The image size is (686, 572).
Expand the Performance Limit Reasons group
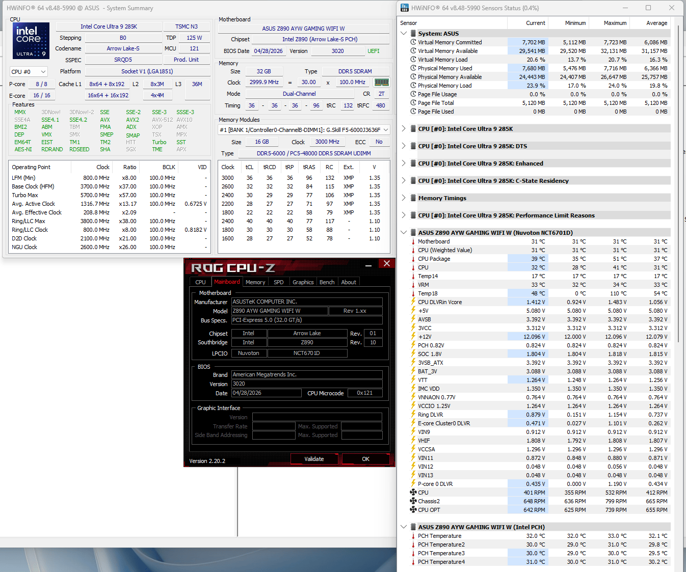coord(404,215)
